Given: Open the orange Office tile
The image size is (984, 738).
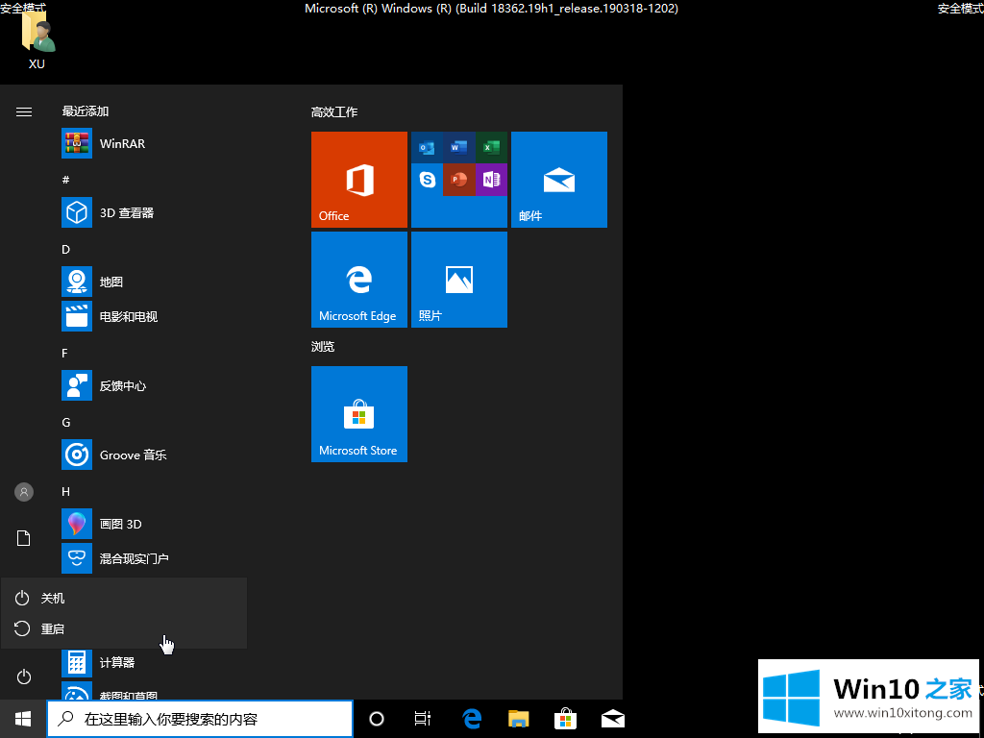Looking at the screenshot, I should (x=359, y=180).
